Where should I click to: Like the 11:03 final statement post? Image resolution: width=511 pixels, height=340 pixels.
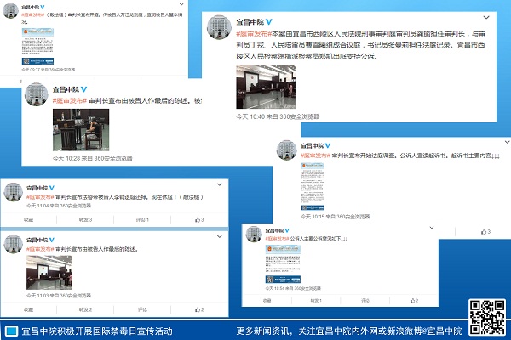click(x=198, y=311)
